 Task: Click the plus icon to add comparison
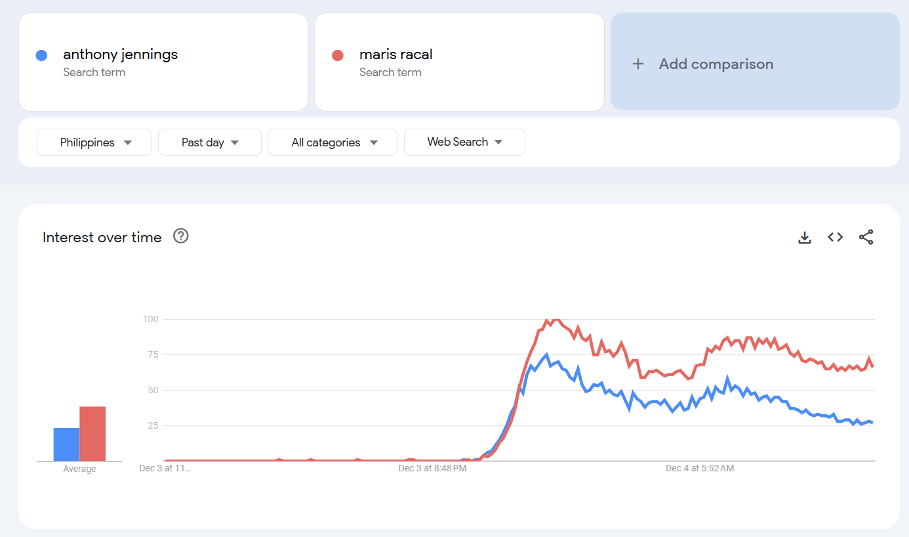(x=637, y=64)
